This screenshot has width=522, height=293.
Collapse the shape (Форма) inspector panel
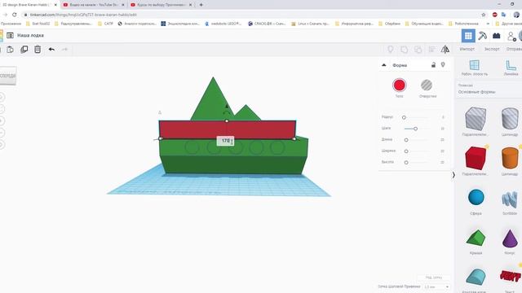coord(384,65)
